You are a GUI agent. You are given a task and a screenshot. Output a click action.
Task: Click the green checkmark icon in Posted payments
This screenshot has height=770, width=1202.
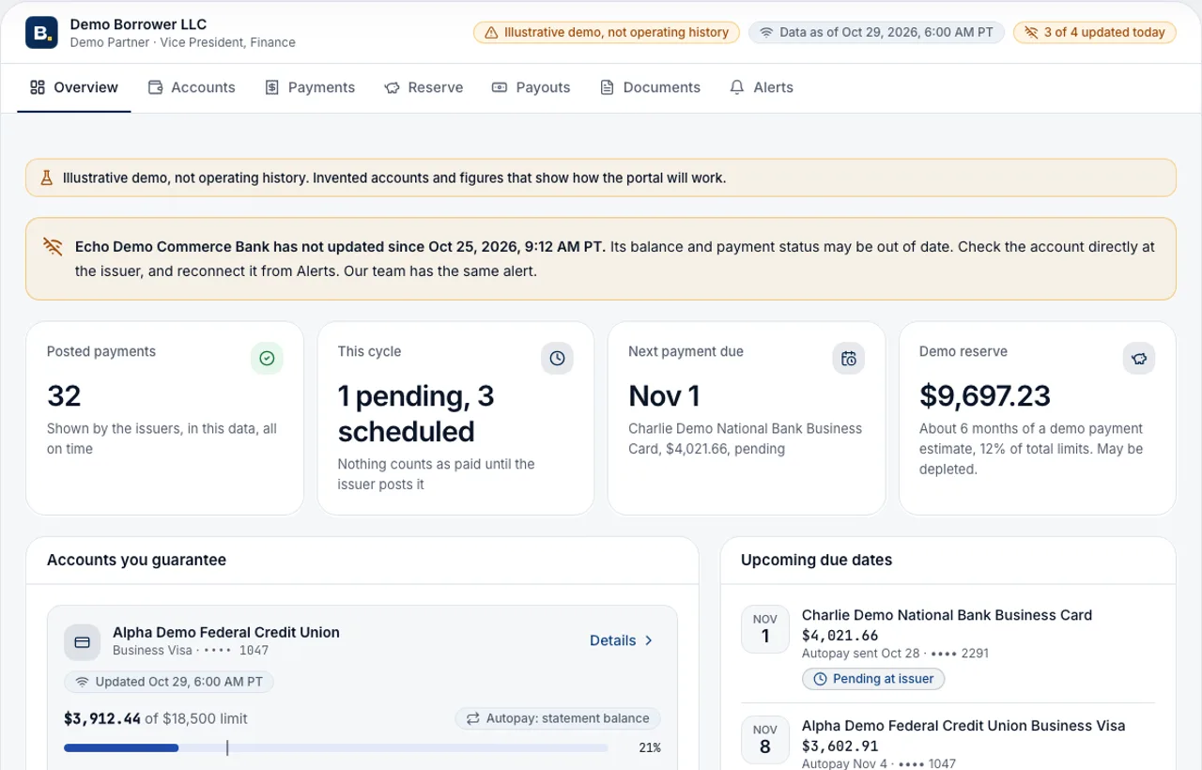click(x=267, y=358)
